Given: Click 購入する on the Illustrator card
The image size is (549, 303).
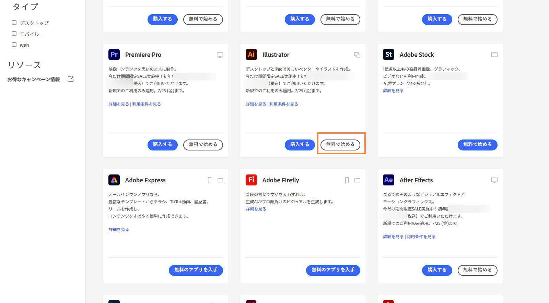Looking at the screenshot, I should click(300, 145).
